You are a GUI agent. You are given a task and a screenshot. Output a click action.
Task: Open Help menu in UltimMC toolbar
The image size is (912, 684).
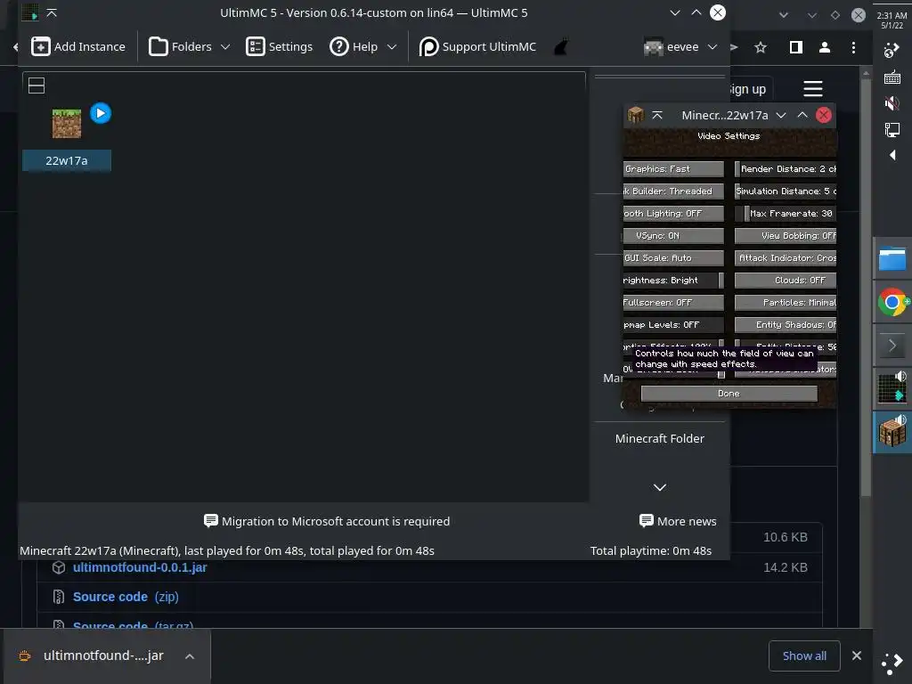363,46
